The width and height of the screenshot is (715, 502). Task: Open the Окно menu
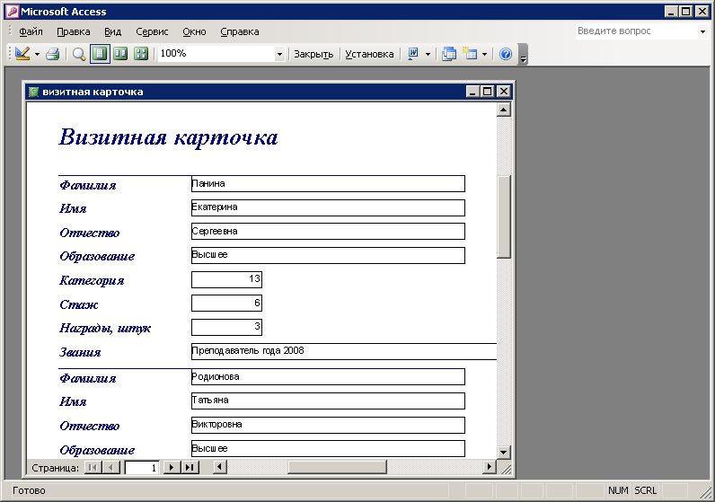click(x=194, y=32)
